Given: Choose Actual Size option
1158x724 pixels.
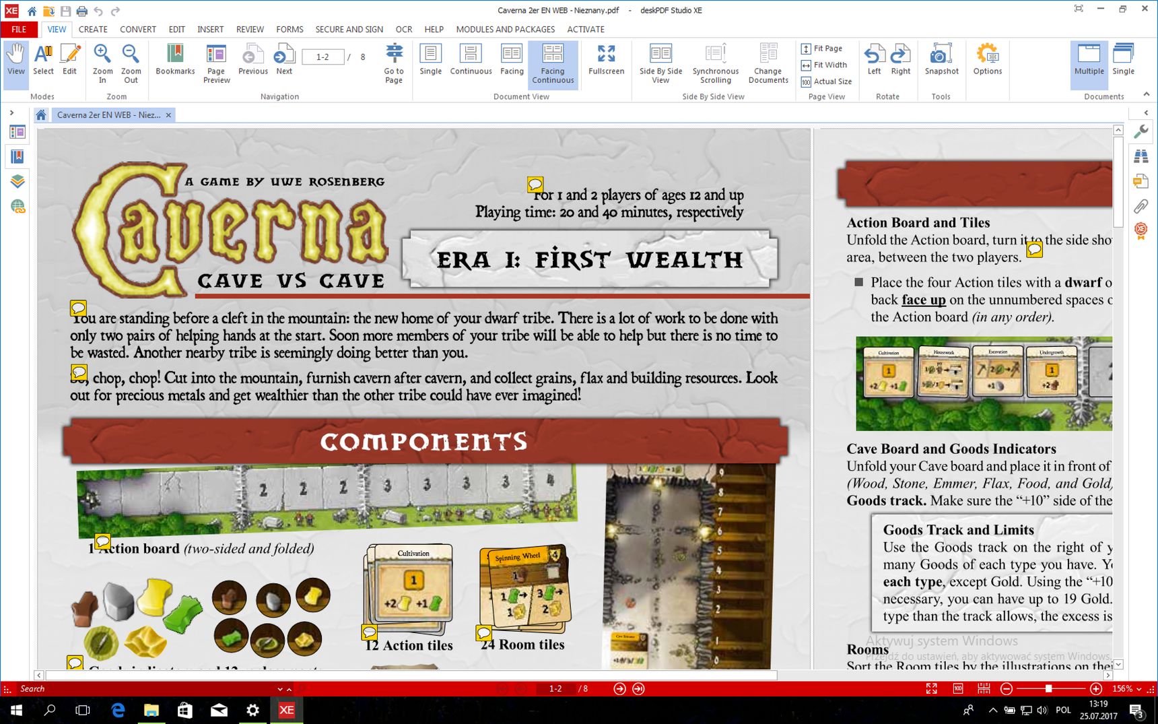Looking at the screenshot, I should (x=827, y=81).
